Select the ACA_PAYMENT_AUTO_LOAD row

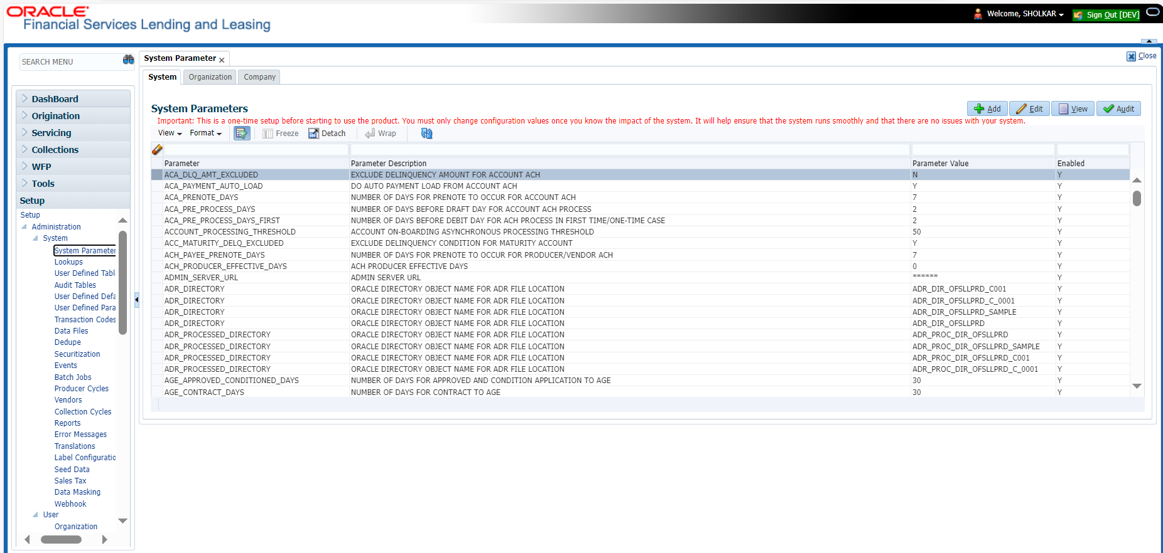click(641, 186)
